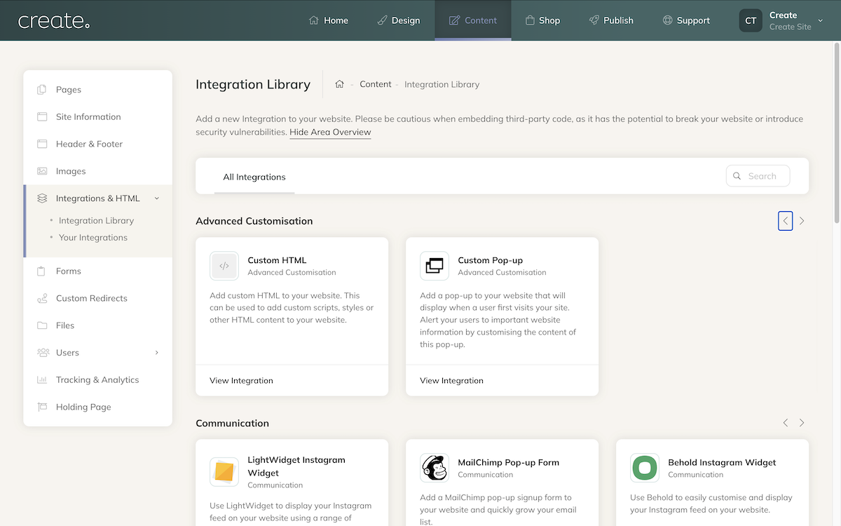Click the MailChimp monkey logo icon

click(435, 468)
